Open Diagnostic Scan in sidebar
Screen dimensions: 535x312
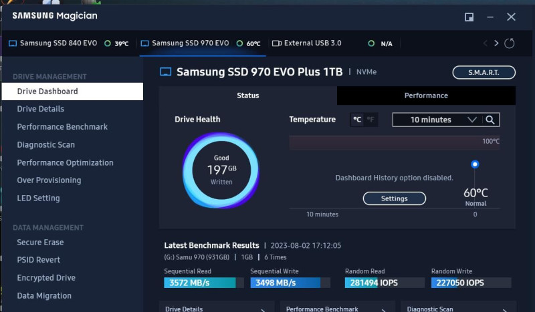pos(46,145)
